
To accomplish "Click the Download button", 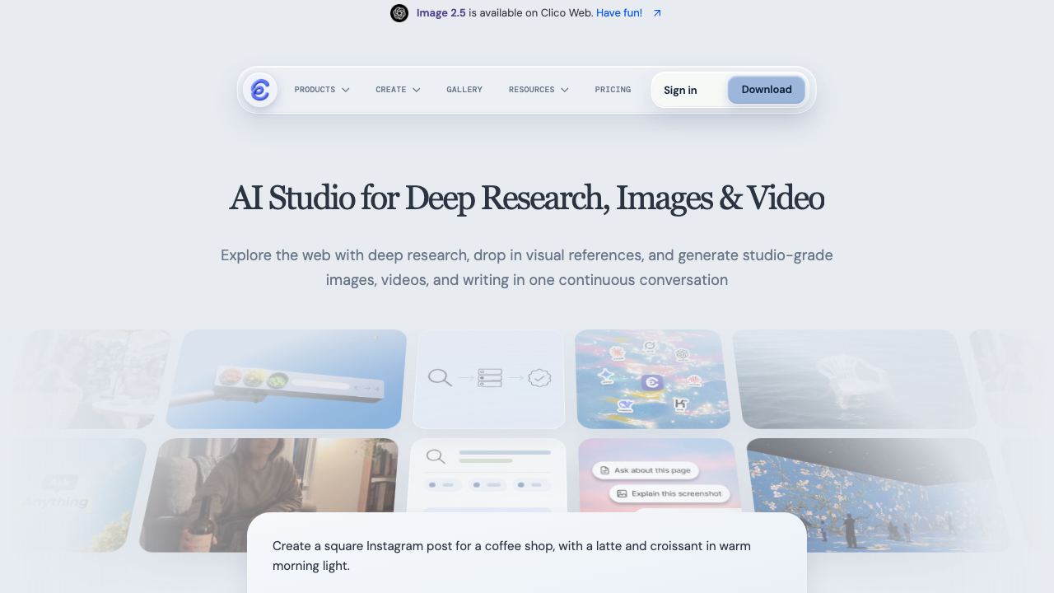I will pyautogui.click(x=767, y=90).
